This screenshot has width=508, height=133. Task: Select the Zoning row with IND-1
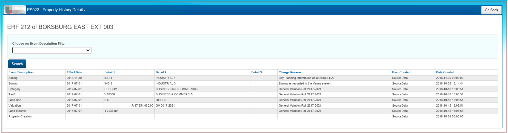coord(13,78)
